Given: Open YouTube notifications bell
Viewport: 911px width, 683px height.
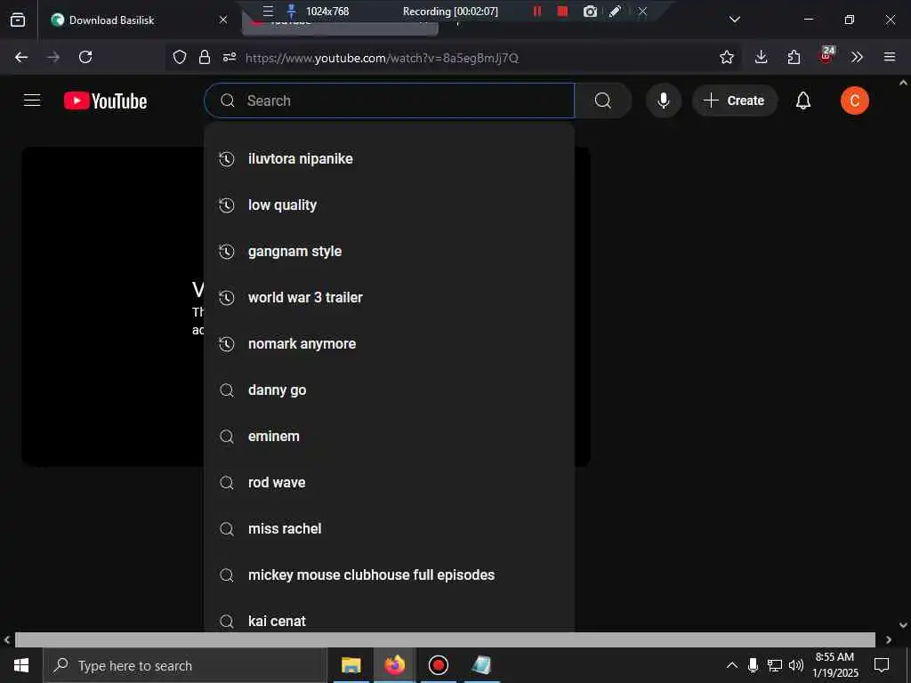Looking at the screenshot, I should coord(803,100).
